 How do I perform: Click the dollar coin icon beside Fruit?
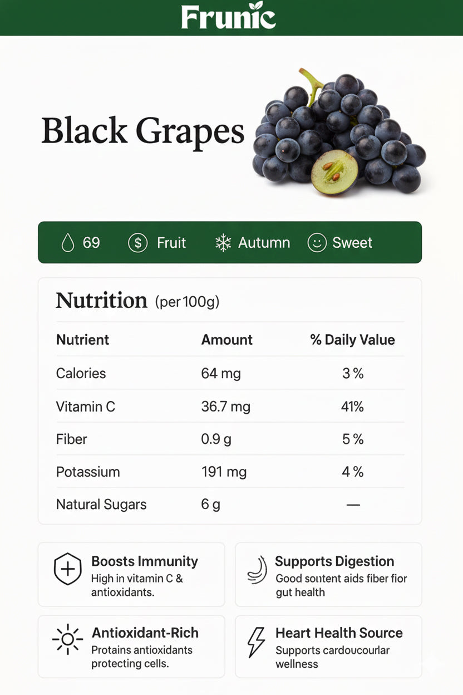(137, 243)
